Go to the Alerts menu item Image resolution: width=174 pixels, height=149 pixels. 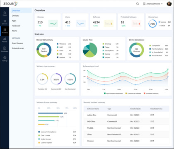point(15,31)
